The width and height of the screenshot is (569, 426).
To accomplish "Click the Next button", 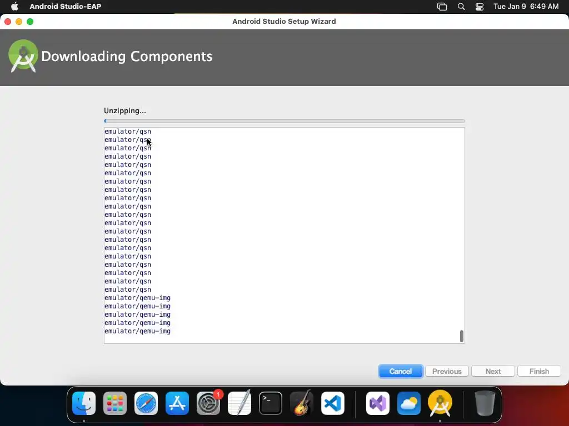I will pyautogui.click(x=493, y=371).
